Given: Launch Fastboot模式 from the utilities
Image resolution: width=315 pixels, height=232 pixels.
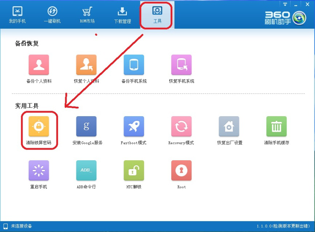Looking at the screenshot, I should [x=133, y=126].
